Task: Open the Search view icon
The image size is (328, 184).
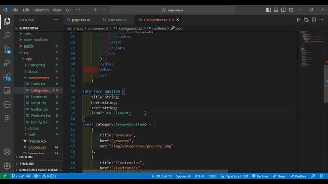Action: point(7,35)
